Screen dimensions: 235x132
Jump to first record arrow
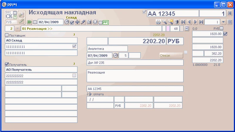183,22
